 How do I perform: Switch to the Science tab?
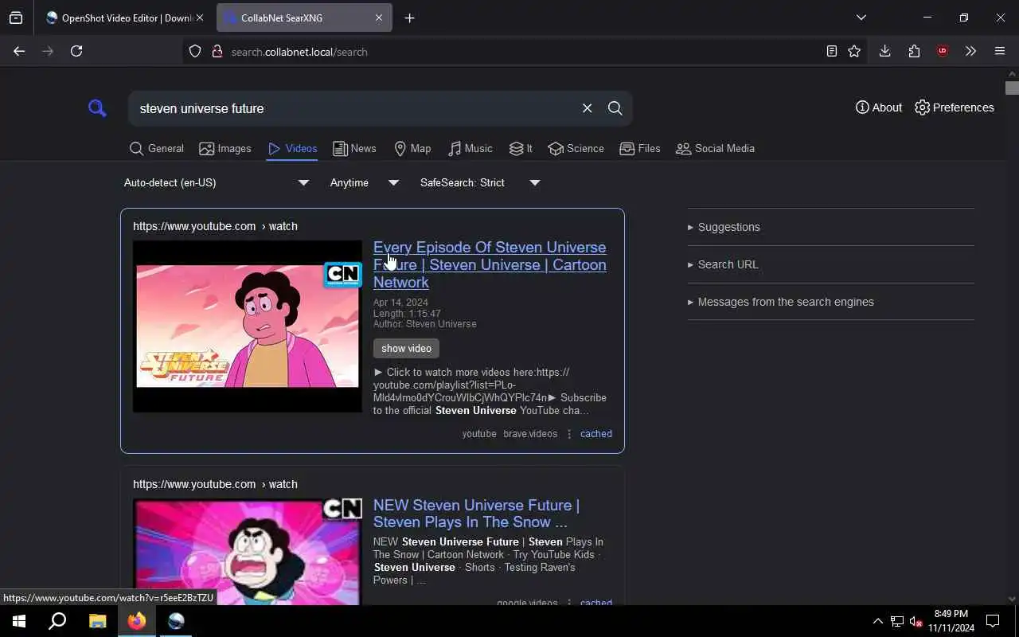click(x=576, y=149)
